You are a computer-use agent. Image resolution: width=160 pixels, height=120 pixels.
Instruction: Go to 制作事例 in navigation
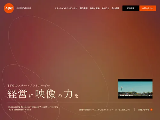(84, 8)
